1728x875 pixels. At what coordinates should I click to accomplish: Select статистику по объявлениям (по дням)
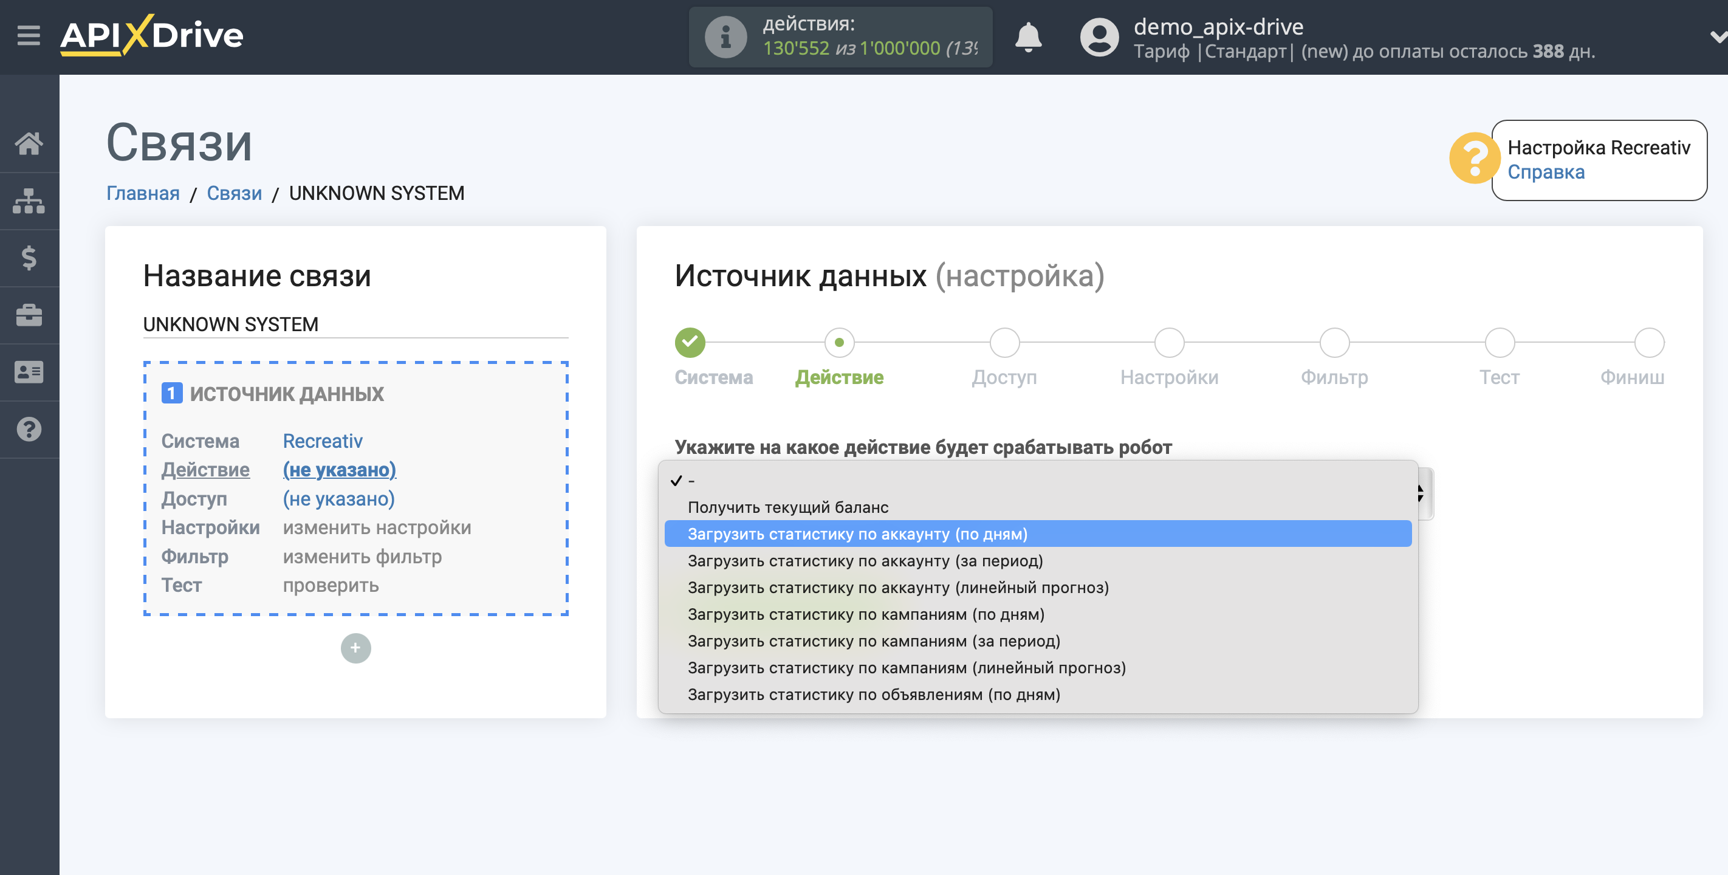click(x=1038, y=695)
